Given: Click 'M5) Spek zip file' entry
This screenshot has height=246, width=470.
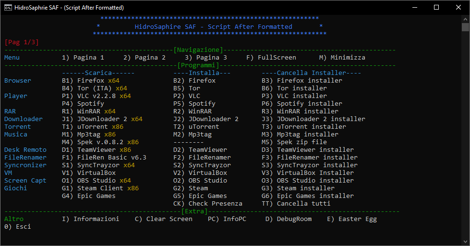Looking at the screenshot, I should [x=294, y=142].
